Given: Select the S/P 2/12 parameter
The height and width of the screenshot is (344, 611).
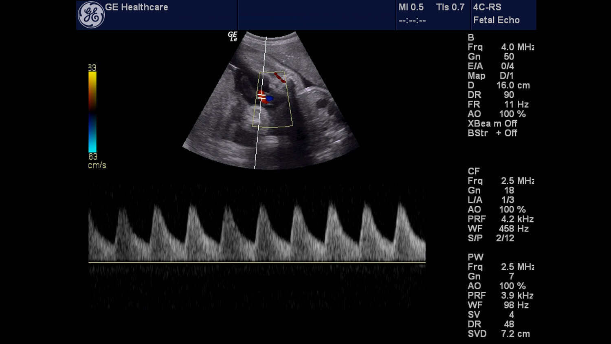Looking at the screenshot, I should (491, 238).
